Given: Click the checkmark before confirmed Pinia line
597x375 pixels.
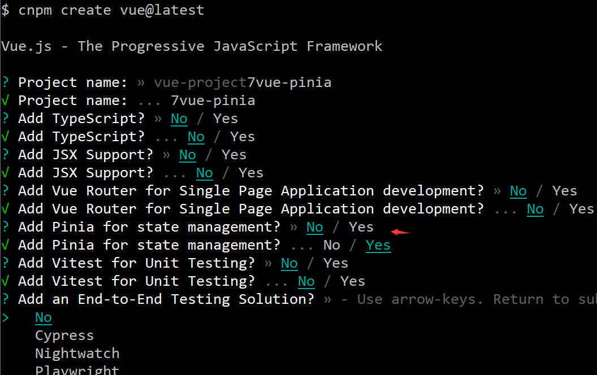Looking at the screenshot, I should point(5,245).
